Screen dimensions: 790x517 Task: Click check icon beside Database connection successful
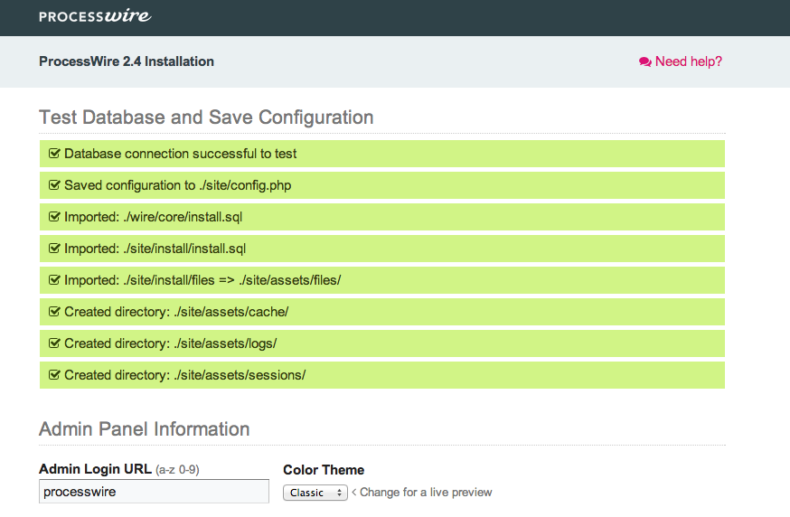coord(54,153)
